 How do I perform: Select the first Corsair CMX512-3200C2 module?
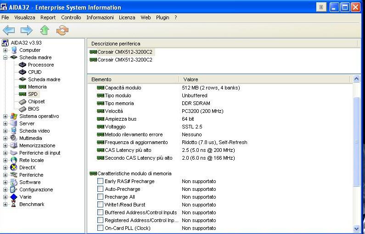(x=121, y=52)
